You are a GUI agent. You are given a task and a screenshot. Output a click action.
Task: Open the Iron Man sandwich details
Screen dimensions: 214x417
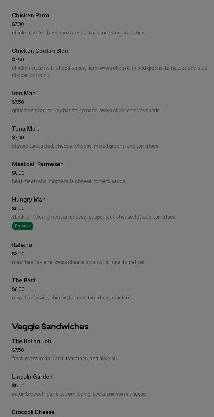(24, 94)
